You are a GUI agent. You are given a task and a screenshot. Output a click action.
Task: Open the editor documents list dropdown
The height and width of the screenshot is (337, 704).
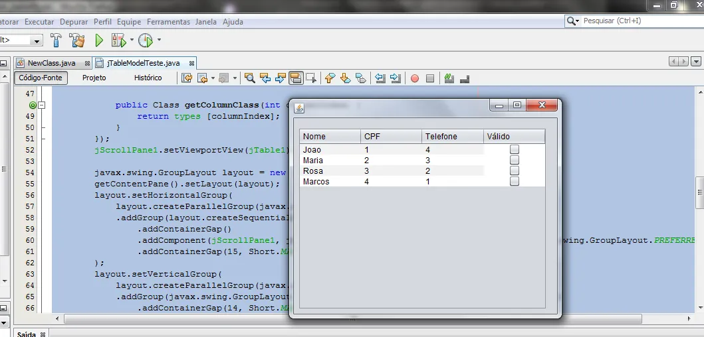tap(696, 62)
